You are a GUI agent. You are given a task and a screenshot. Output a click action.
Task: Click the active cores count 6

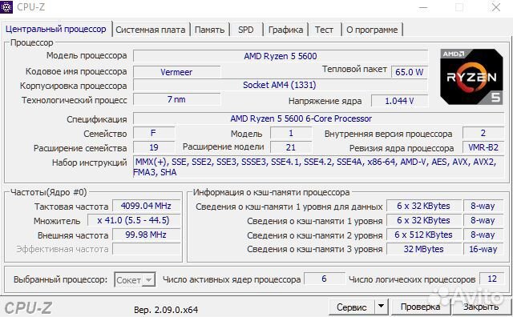324,279
